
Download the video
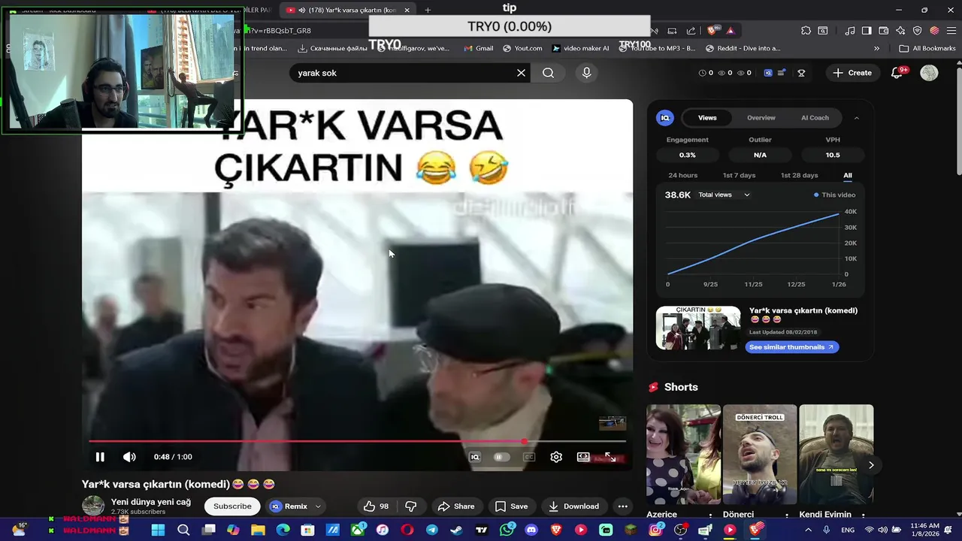(574, 506)
